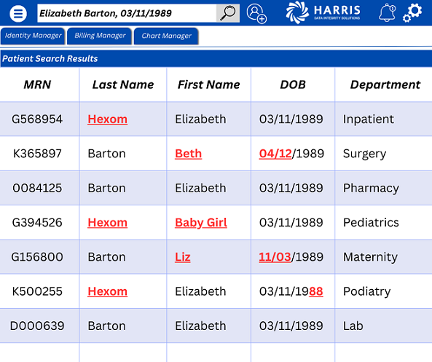The width and height of the screenshot is (432, 362).
Task: Click in the patient search field
Action: (x=127, y=13)
